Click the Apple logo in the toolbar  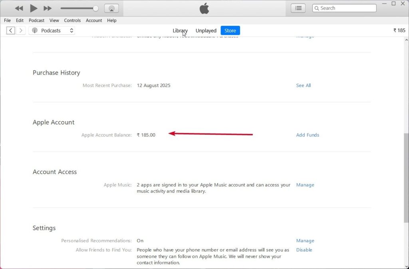pos(204,8)
